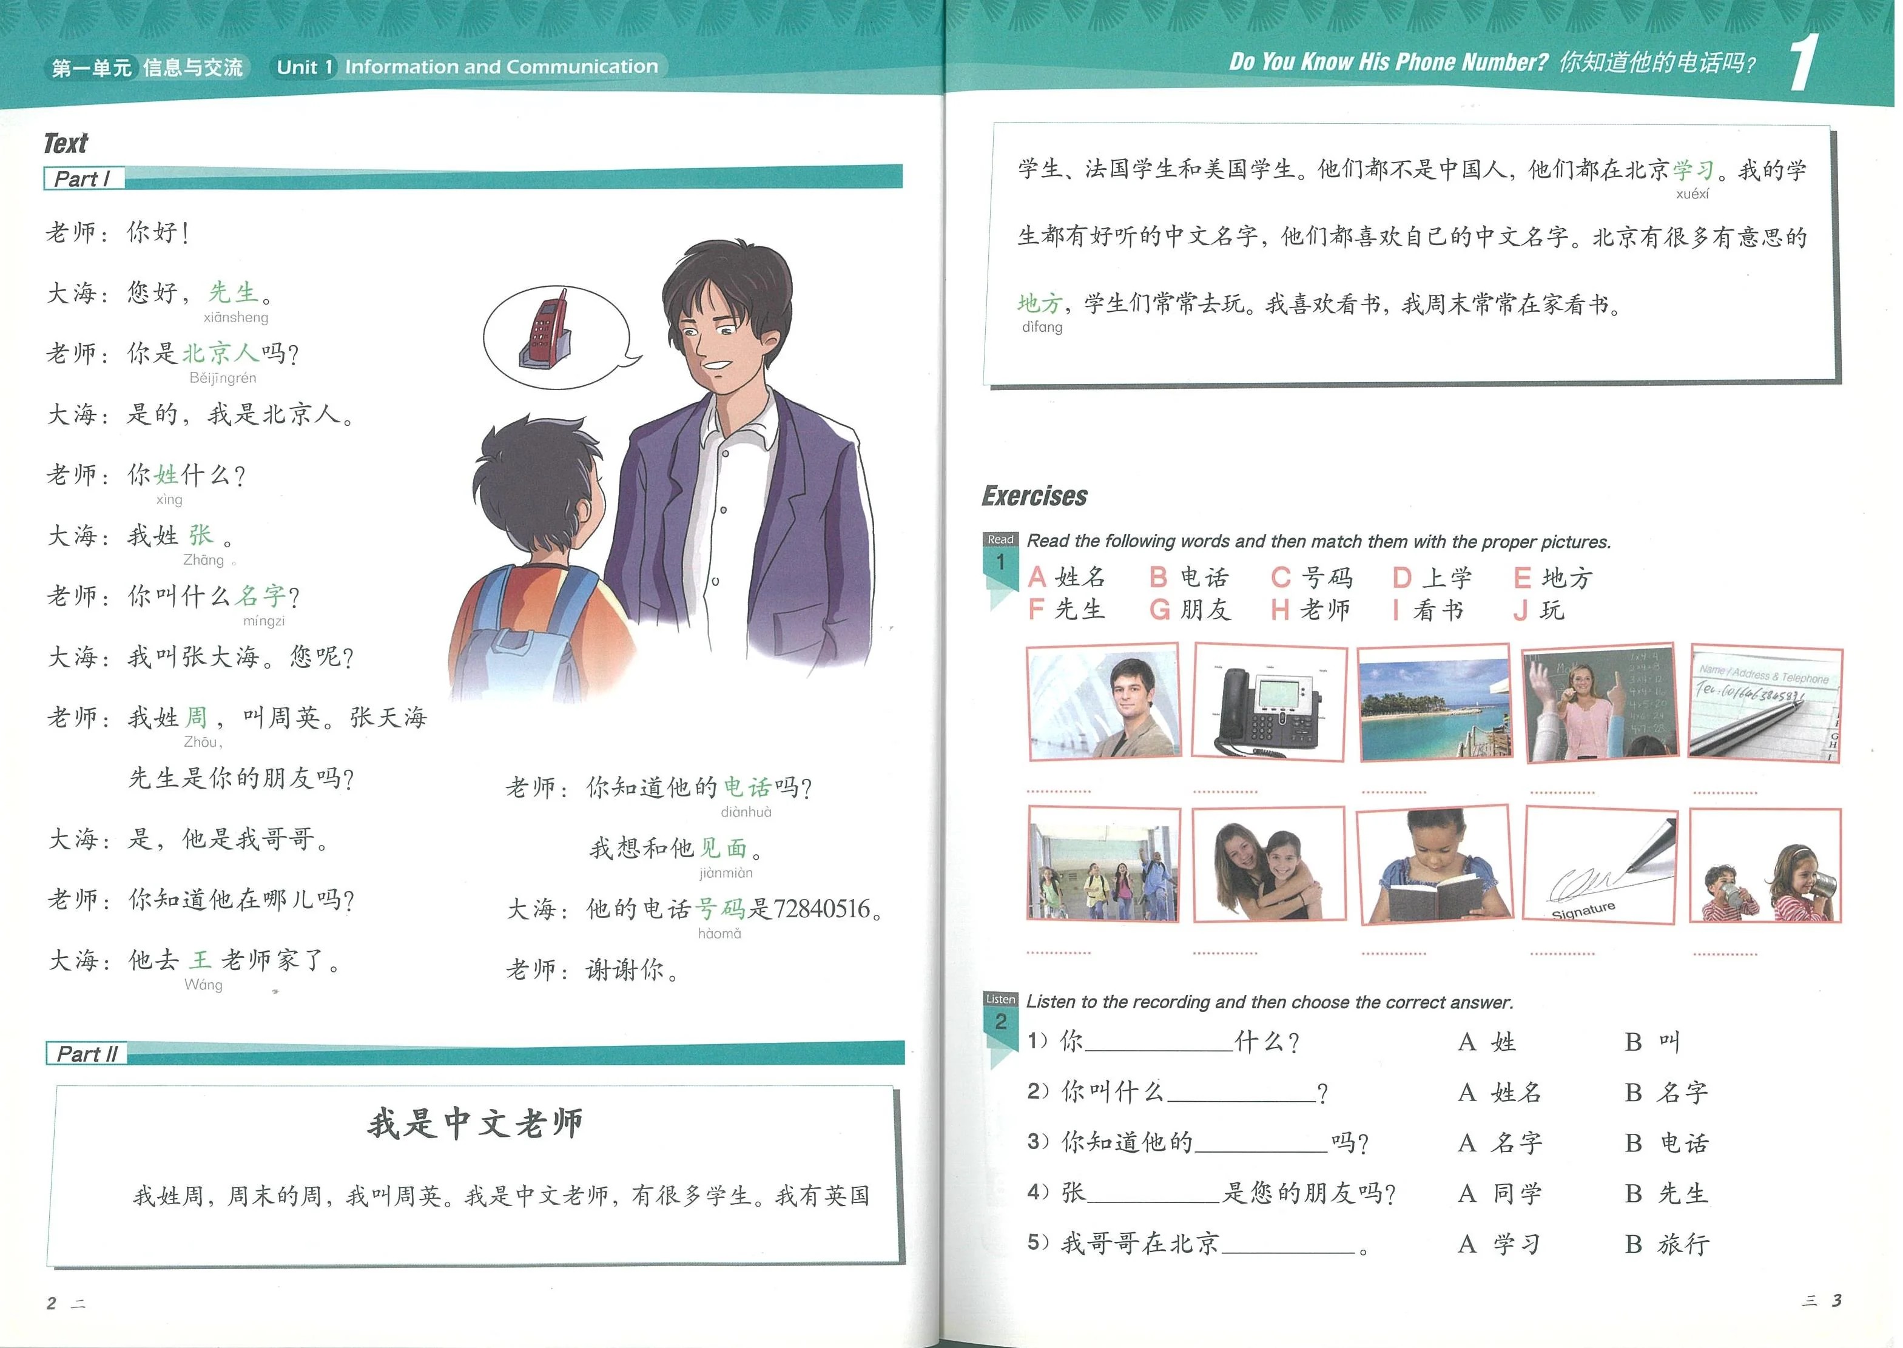The image size is (1903, 1348).
Task: Click the title 我是中文老师
Action: click(x=475, y=1123)
